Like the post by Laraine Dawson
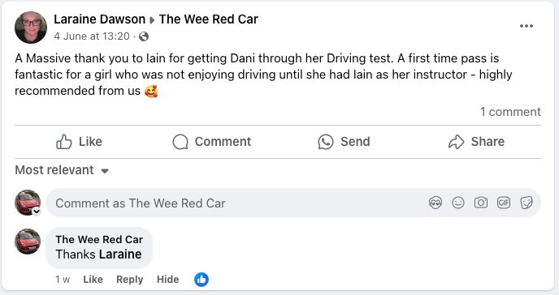 pos(79,142)
